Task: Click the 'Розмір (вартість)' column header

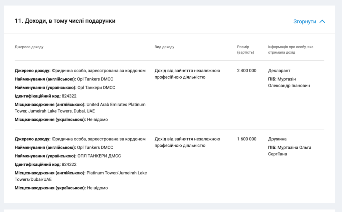Action: 245,50
